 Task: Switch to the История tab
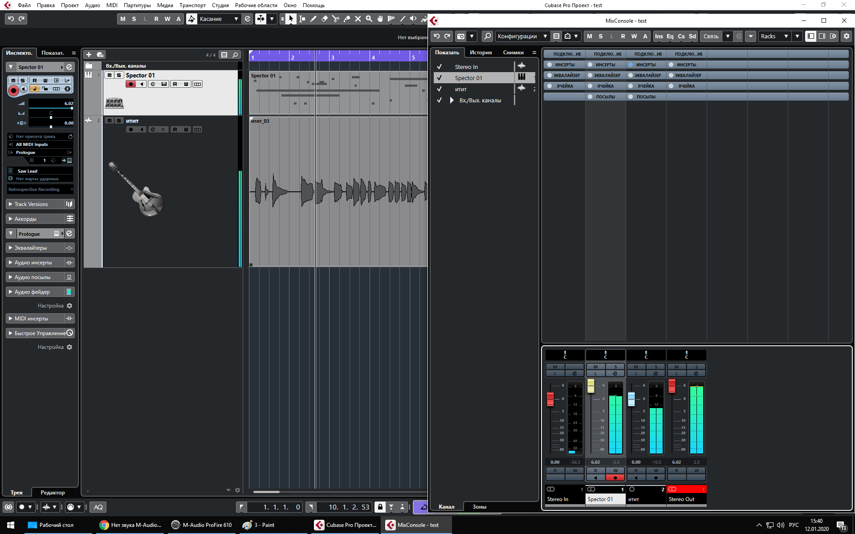click(480, 53)
